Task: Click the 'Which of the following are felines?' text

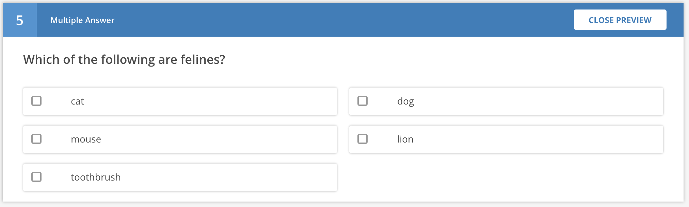Action: (124, 60)
